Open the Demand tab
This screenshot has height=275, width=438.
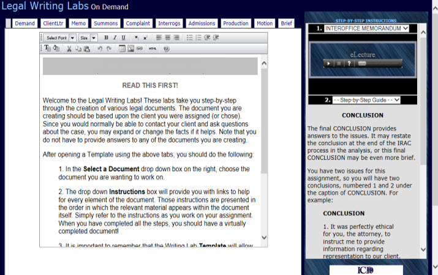pyautogui.click(x=25, y=23)
